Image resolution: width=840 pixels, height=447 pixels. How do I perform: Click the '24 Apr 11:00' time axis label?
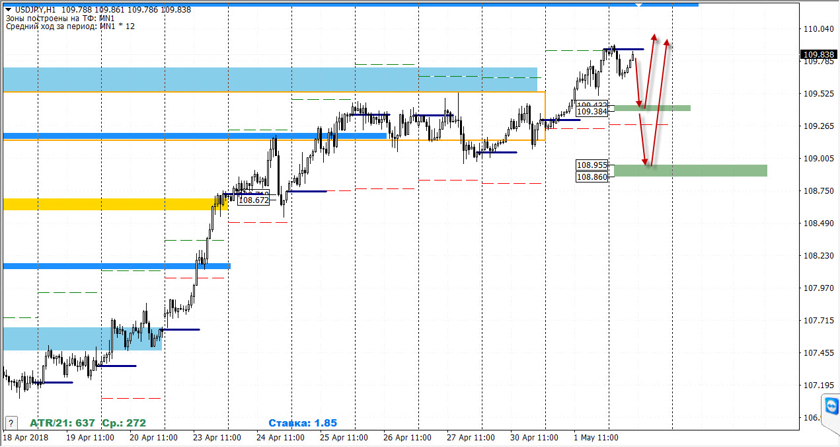281,438
